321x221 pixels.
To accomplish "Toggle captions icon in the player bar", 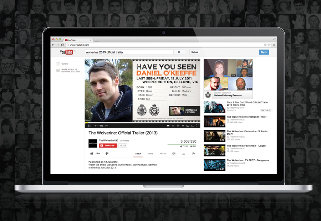I will 173,125.
